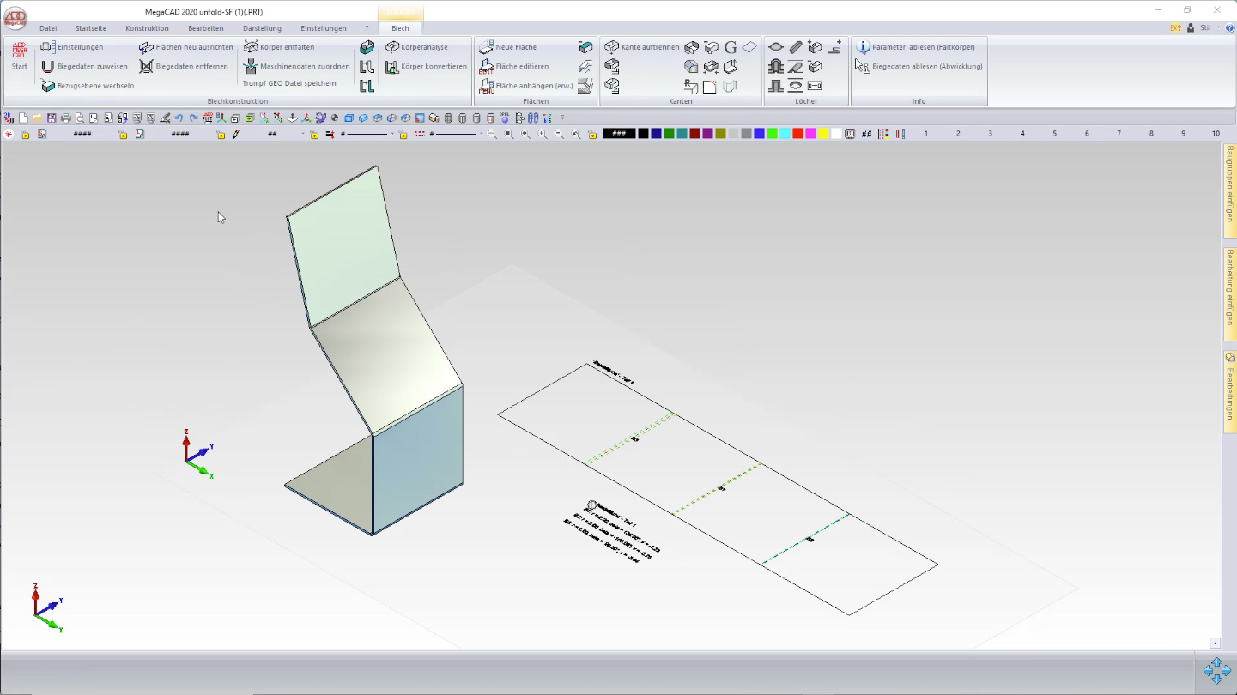Click Trumpf GEO Datei speichern
This screenshot has height=695, width=1237.
click(288, 84)
